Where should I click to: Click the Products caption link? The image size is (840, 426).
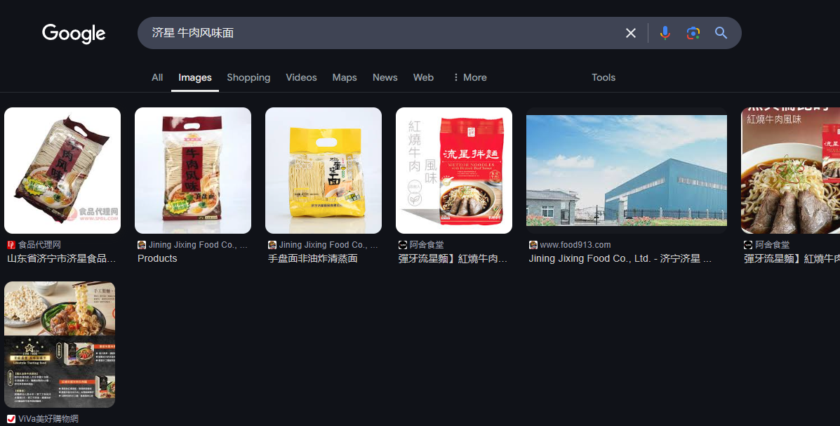click(157, 258)
